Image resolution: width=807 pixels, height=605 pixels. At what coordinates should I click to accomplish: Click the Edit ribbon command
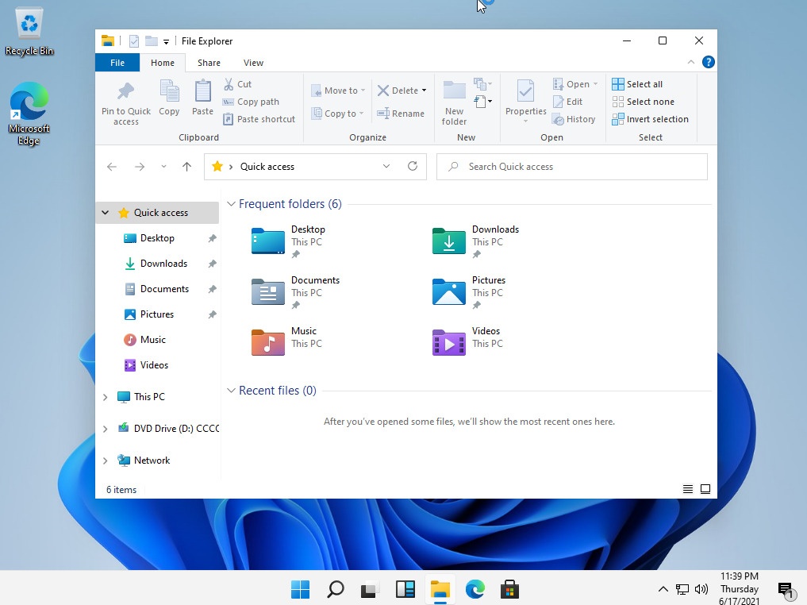point(567,102)
